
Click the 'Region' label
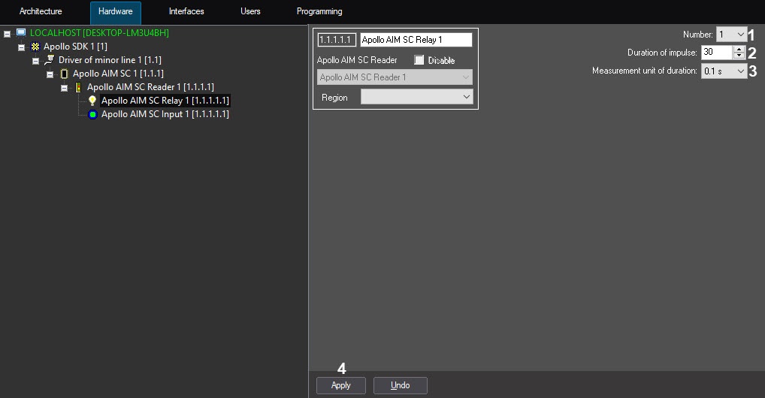point(334,98)
